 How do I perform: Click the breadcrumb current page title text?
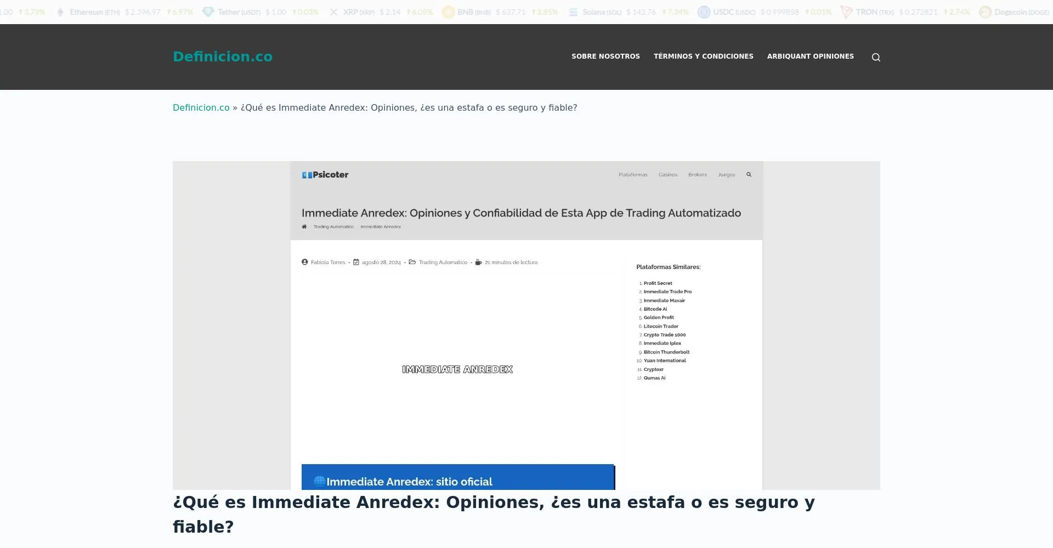tap(409, 107)
